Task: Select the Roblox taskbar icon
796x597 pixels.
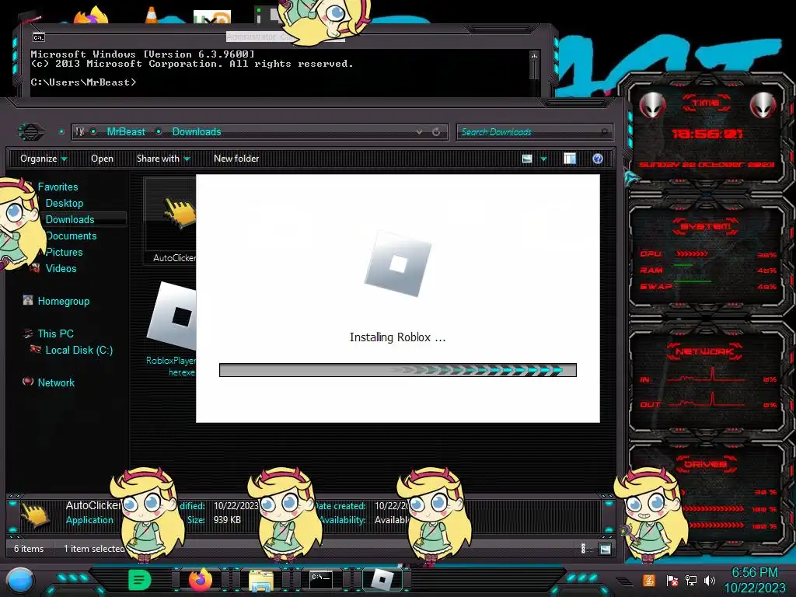Action: click(382, 579)
